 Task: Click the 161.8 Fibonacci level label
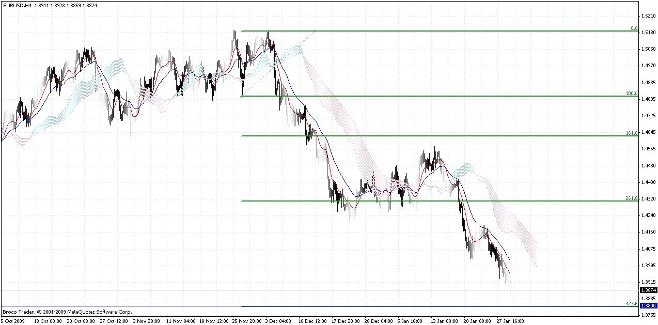pos(632,133)
